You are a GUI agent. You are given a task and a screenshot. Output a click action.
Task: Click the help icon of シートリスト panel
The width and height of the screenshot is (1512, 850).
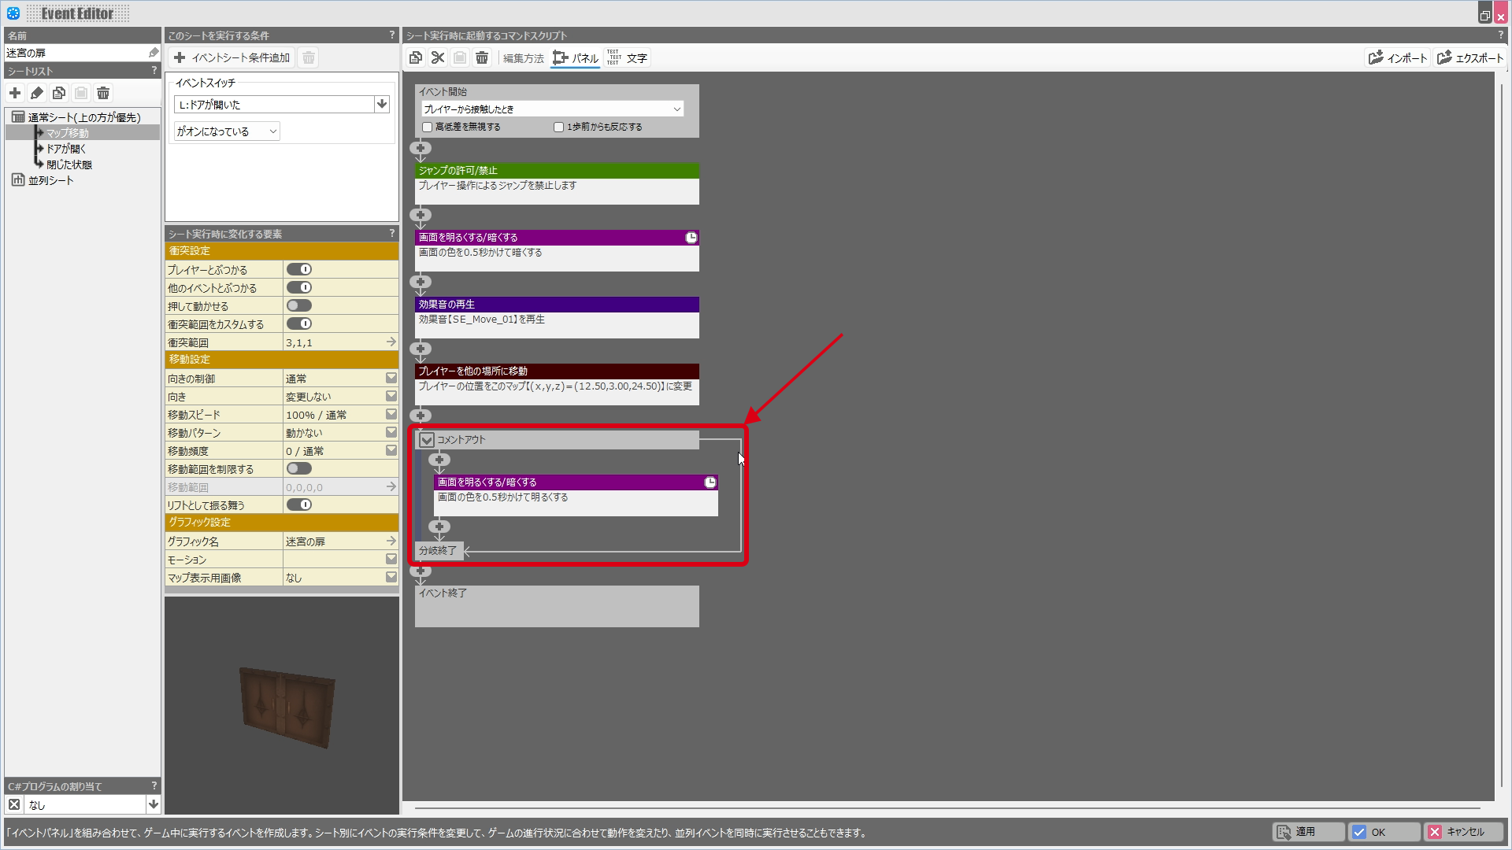(x=154, y=71)
